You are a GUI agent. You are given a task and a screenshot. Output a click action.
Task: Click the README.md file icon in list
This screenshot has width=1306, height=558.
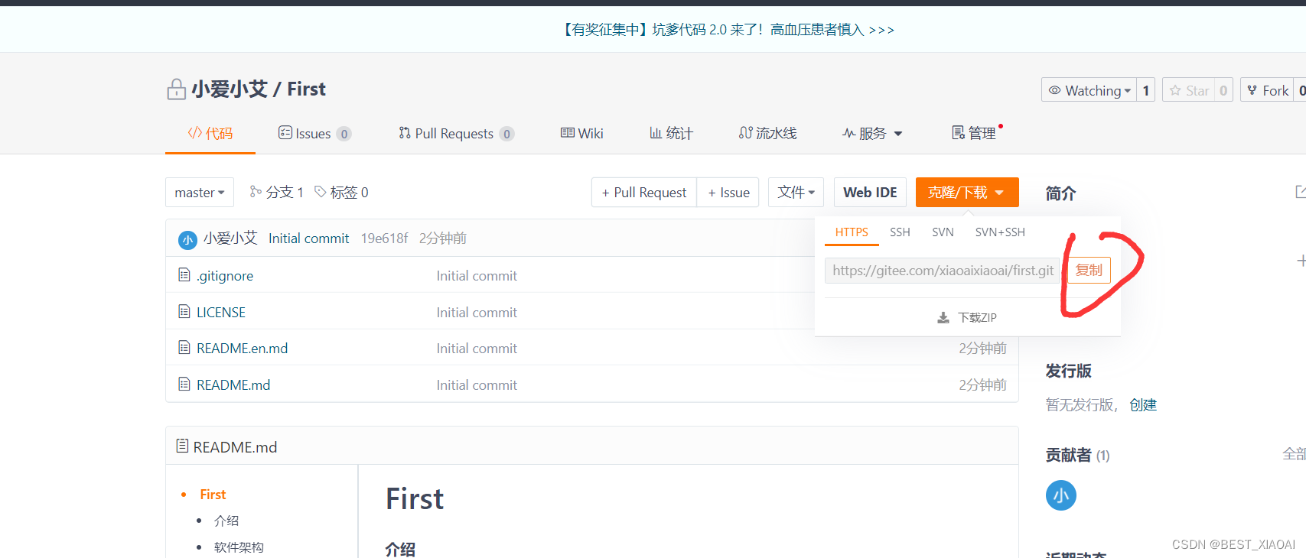(184, 384)
